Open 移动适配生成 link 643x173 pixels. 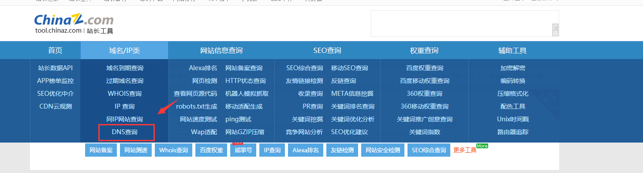[x=244, y=106]
